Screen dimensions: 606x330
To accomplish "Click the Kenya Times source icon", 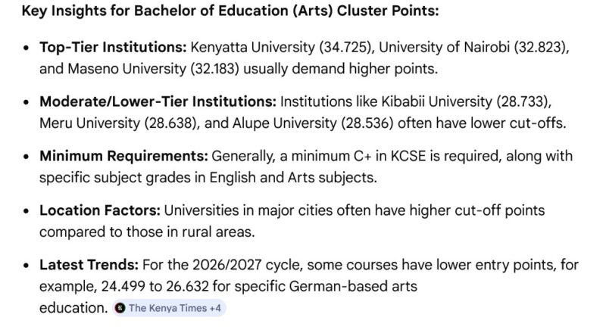I will (120, 308).
